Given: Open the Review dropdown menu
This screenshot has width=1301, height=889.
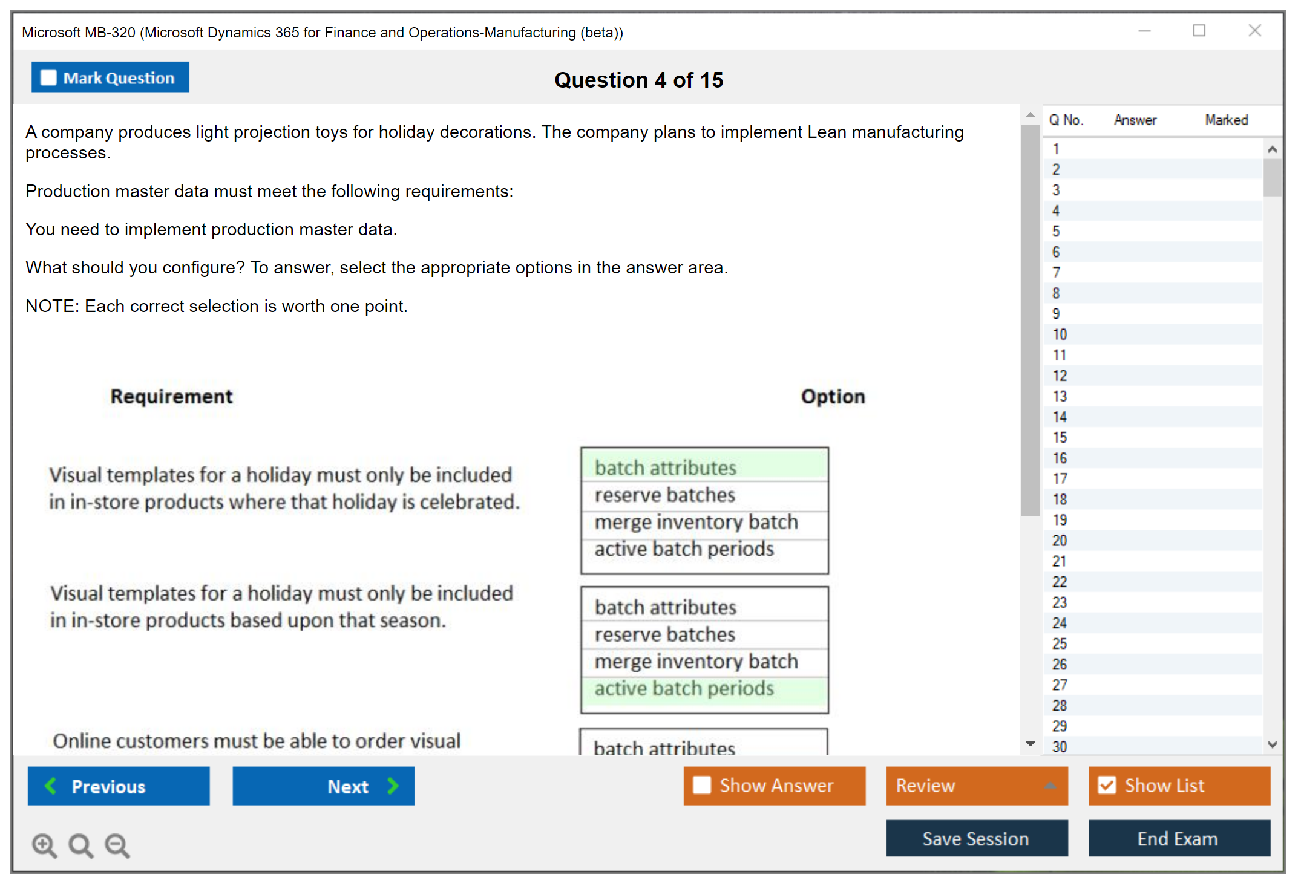Looking at the screenshot, I should tap(1049, 785).
